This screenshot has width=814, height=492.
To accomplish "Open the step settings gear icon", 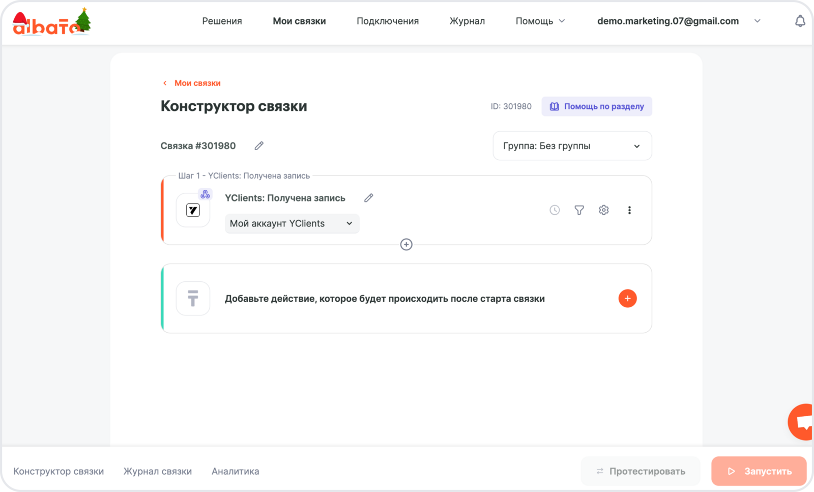I will 603,210.
